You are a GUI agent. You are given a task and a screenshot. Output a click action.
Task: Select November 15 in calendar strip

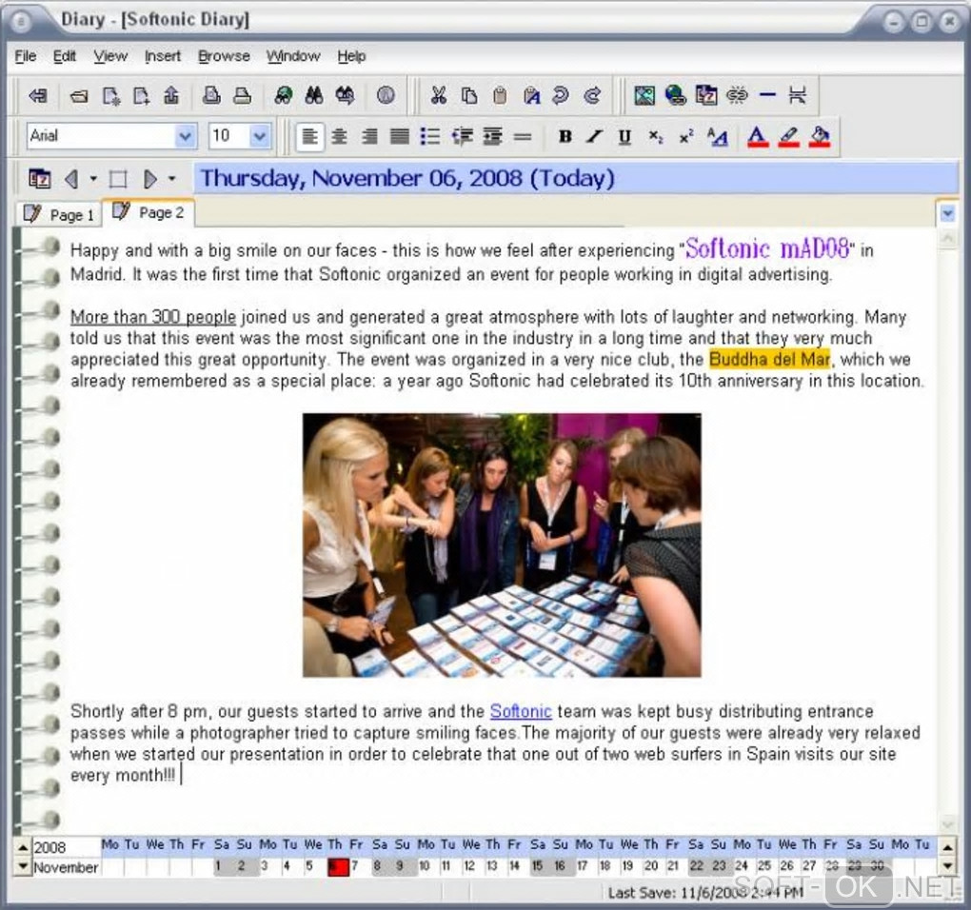[x=537, y=866]
